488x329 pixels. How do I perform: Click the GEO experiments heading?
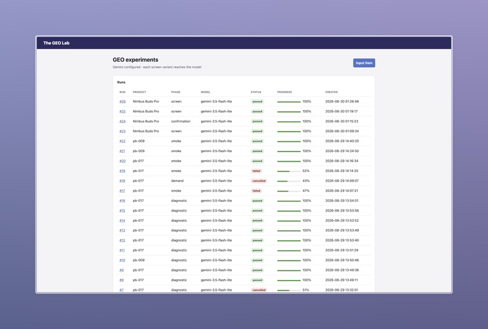point(136,60)
